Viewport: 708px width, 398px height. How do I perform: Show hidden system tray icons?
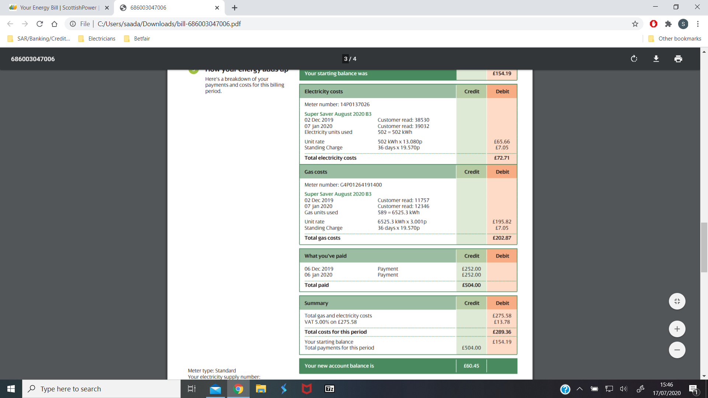coord(580,389)
